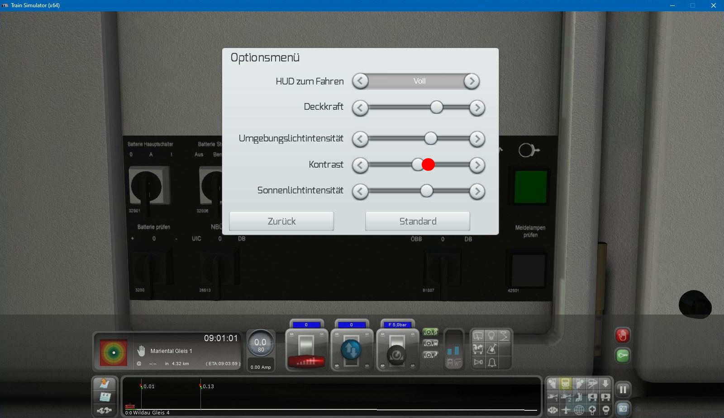The width and height of the screenshot is (724, 418).
Task: Select the free airplane camera
Action: [x=566, y=410]
